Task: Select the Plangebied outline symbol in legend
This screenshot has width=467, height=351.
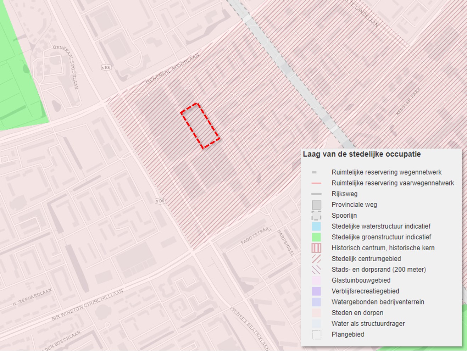Action: 317,334
